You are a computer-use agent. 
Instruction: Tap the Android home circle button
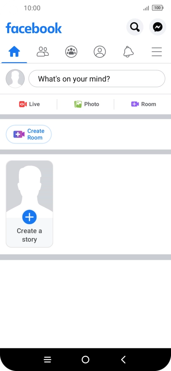[x=85, y=360]
